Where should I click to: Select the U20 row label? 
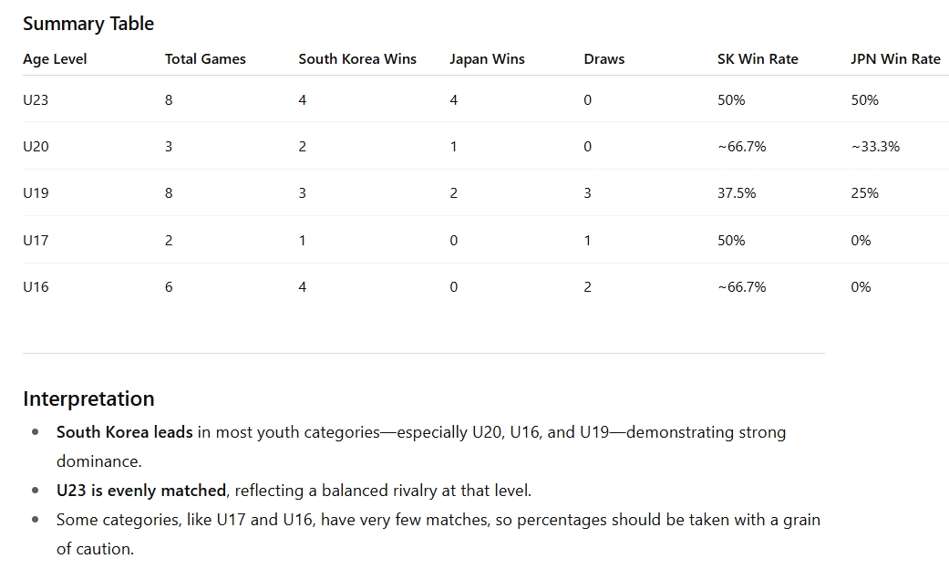36,147
